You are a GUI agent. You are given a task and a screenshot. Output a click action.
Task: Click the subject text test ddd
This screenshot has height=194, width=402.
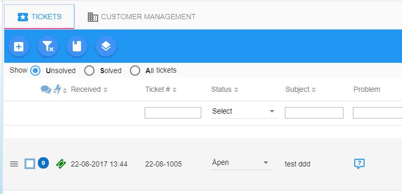coord(298,164)
